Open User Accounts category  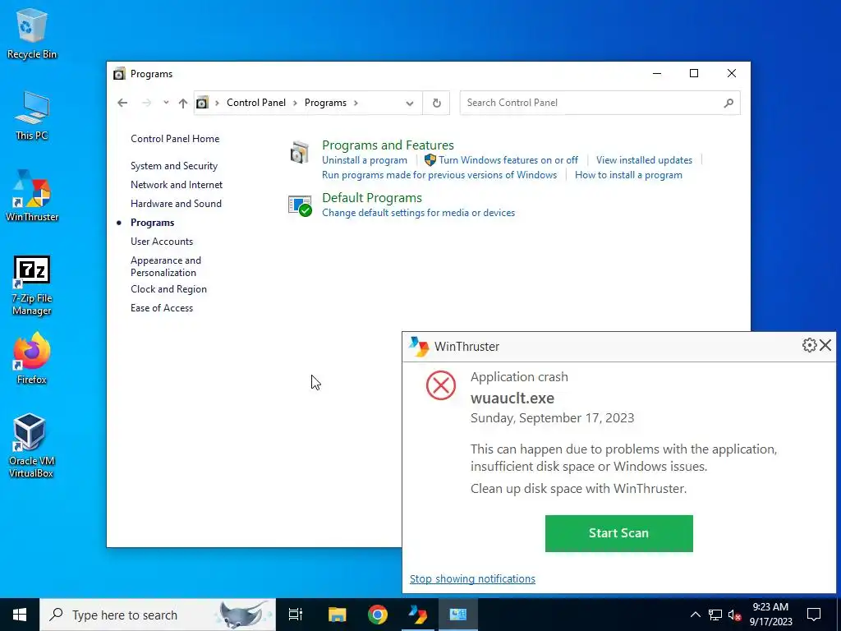(x=162, y=242)
